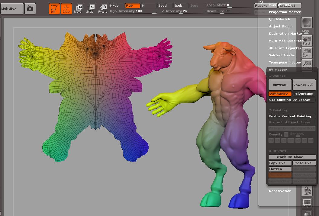The width and height of the screenshot is (319, 216).
Task: Click the Scroll hand icon
Action: [307, 41]
